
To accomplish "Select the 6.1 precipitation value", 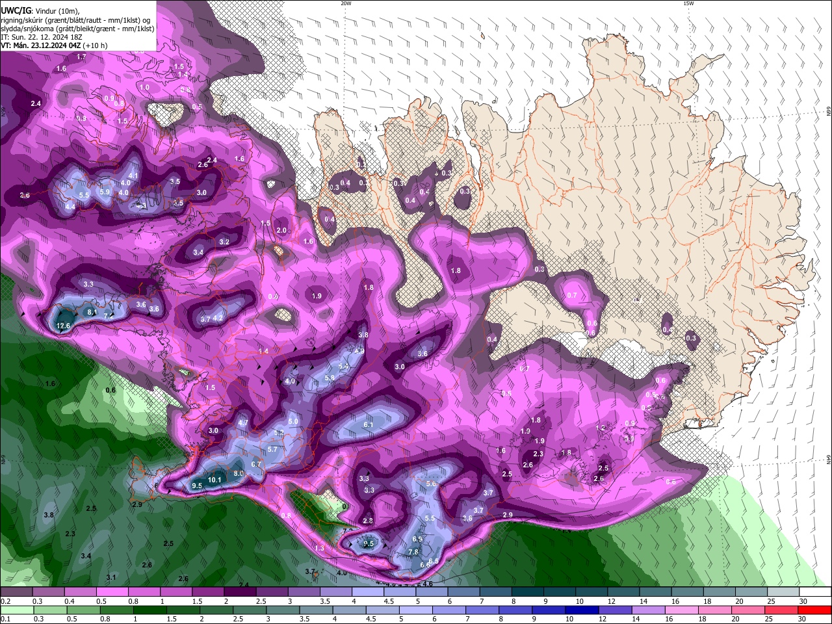I will click(368, 424).
